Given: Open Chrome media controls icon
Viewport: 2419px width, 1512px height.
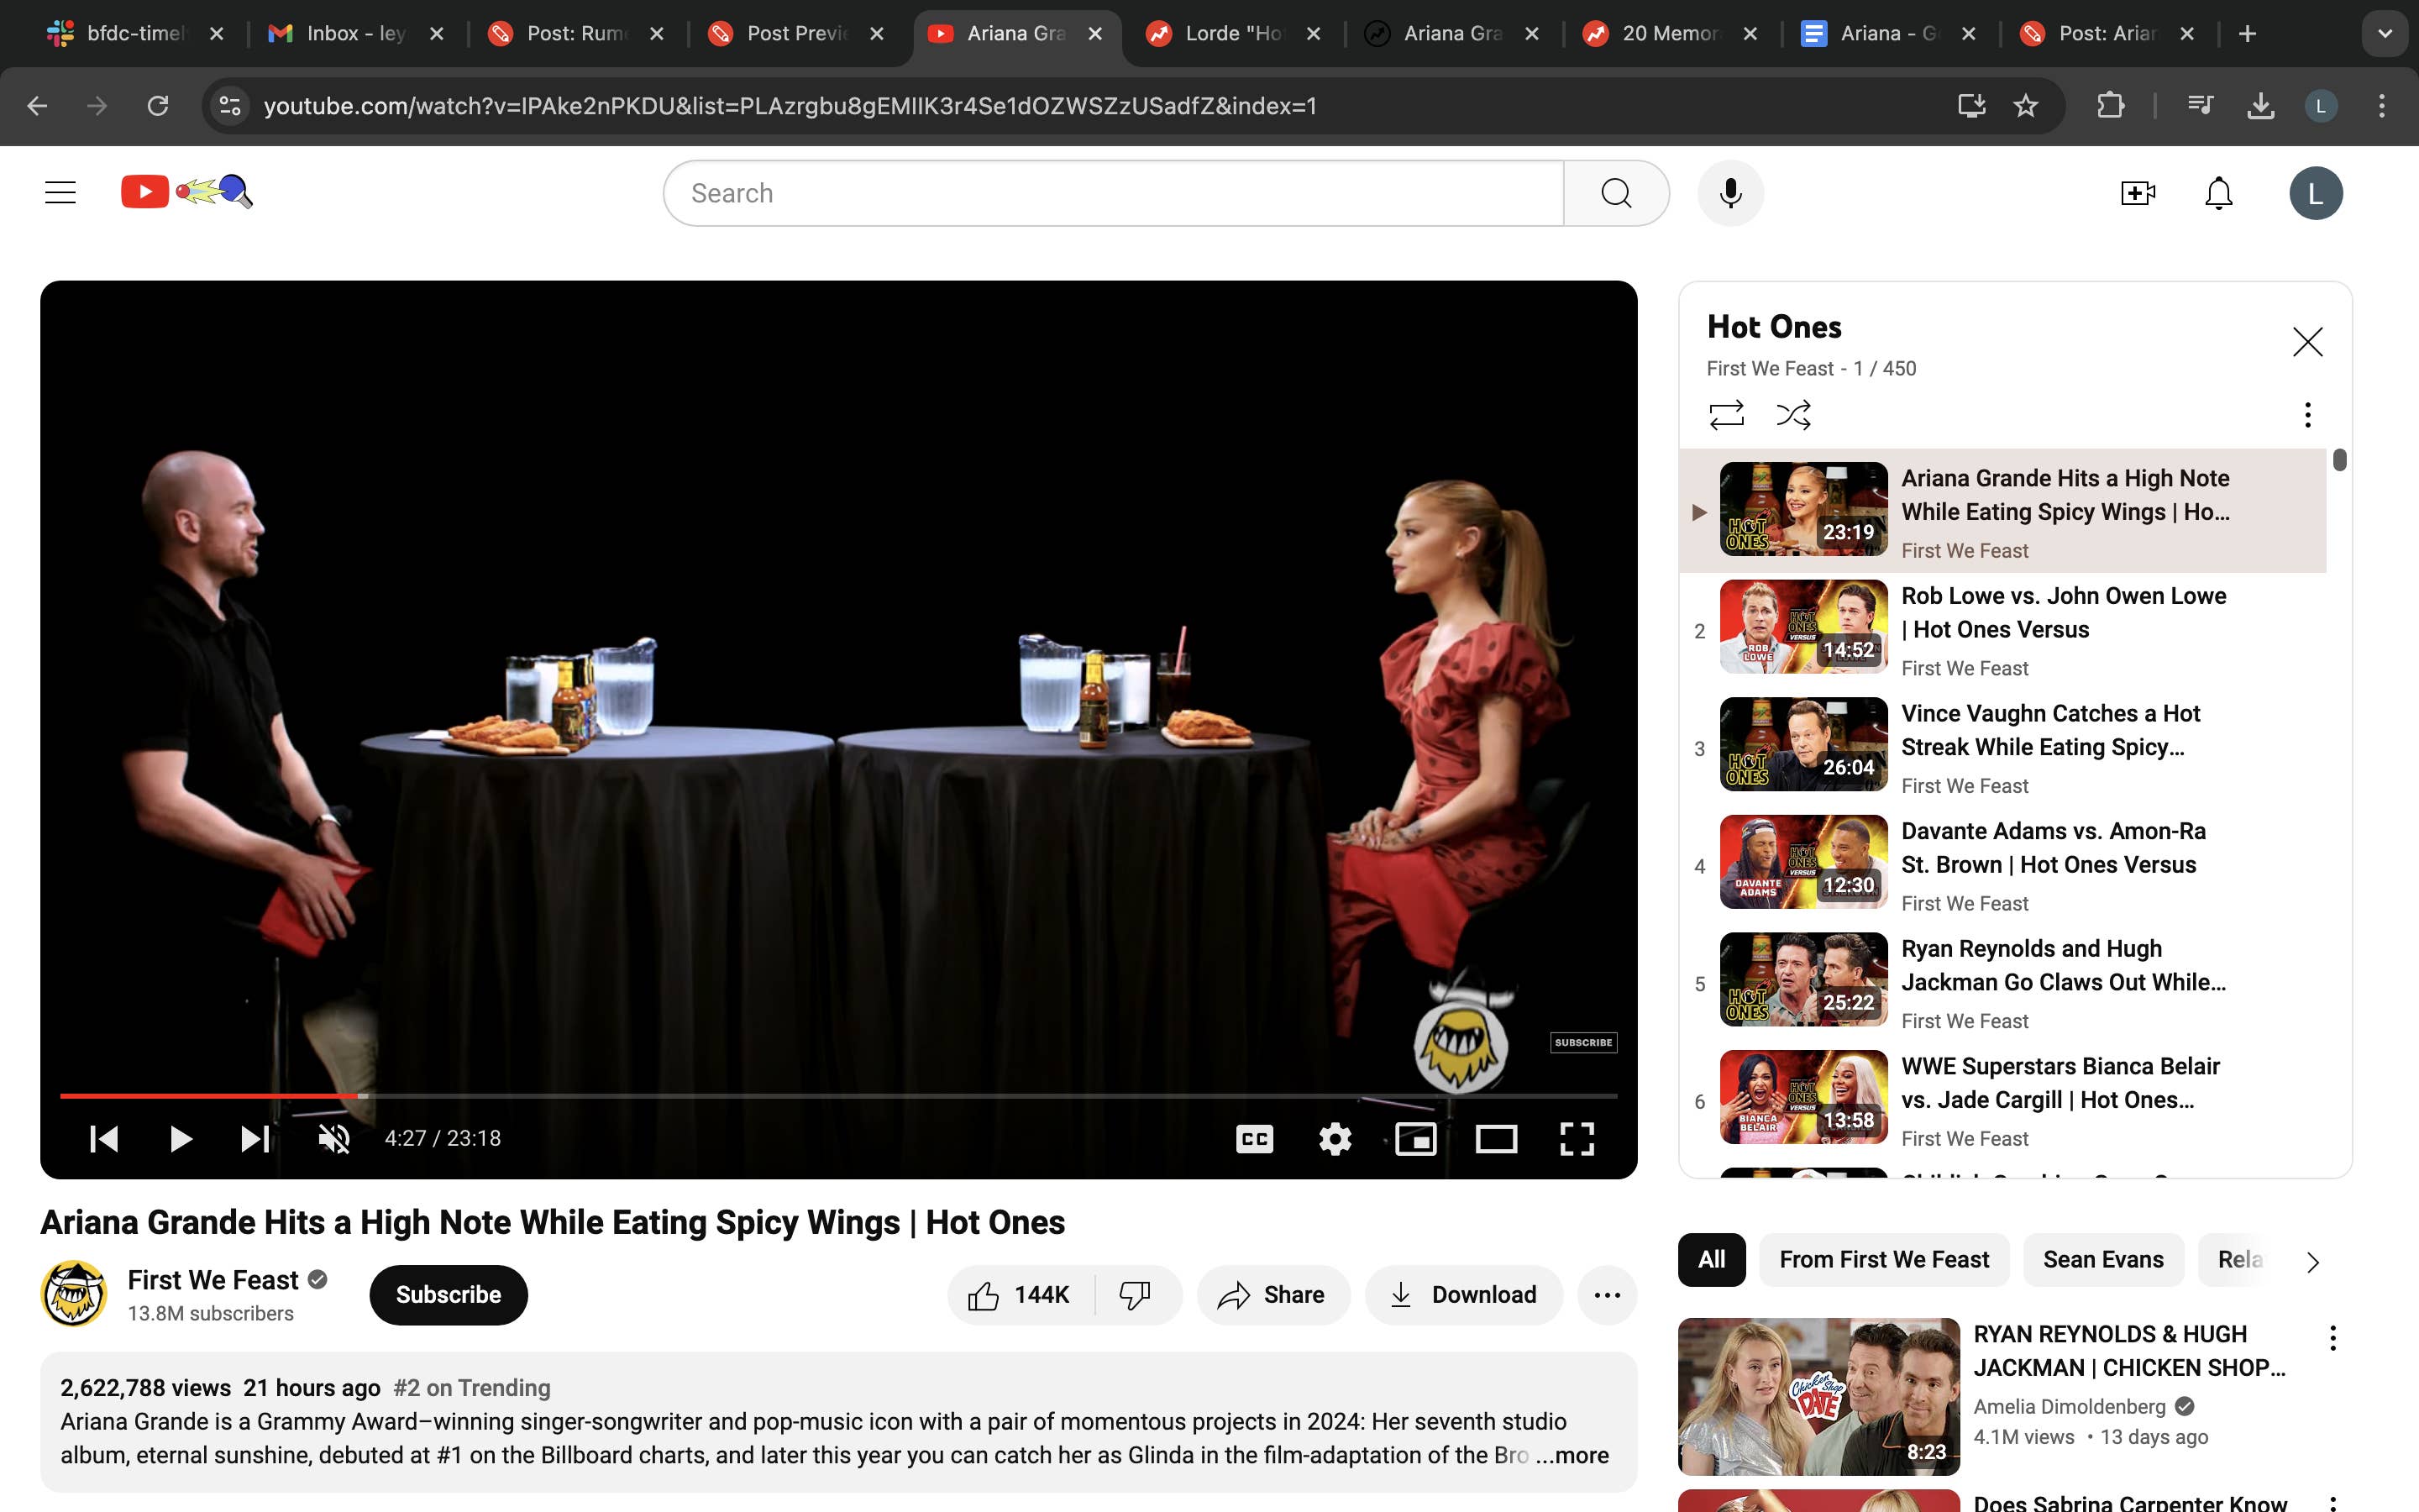Looking at the screenshot, I should click(x=2200, y=105).
